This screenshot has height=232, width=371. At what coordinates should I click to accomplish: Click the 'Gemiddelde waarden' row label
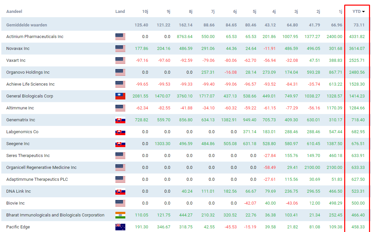point(27,25)
